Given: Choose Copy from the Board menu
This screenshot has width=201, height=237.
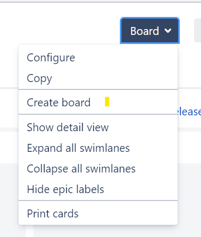Looking at the screenshot, I should pyautogui.click(x=98, y=78).
